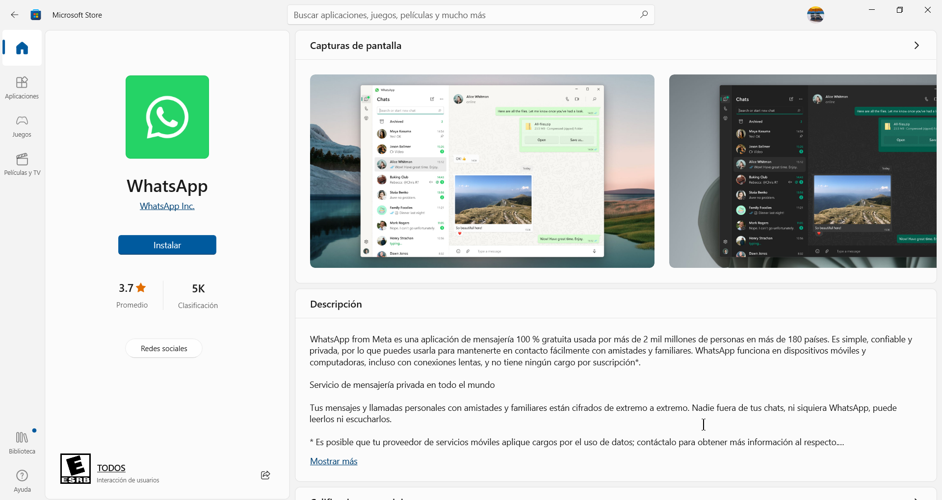Click the Instalar button
942x500 pixels.
pyautogui.click(x=167, y=245)
